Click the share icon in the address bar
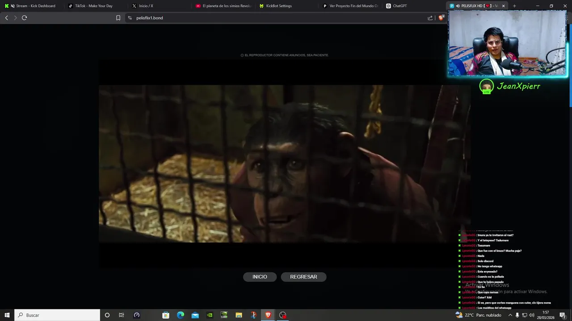The width and height of the screenshot is (572, 321). pyautogui.click(x=430, y=18)
